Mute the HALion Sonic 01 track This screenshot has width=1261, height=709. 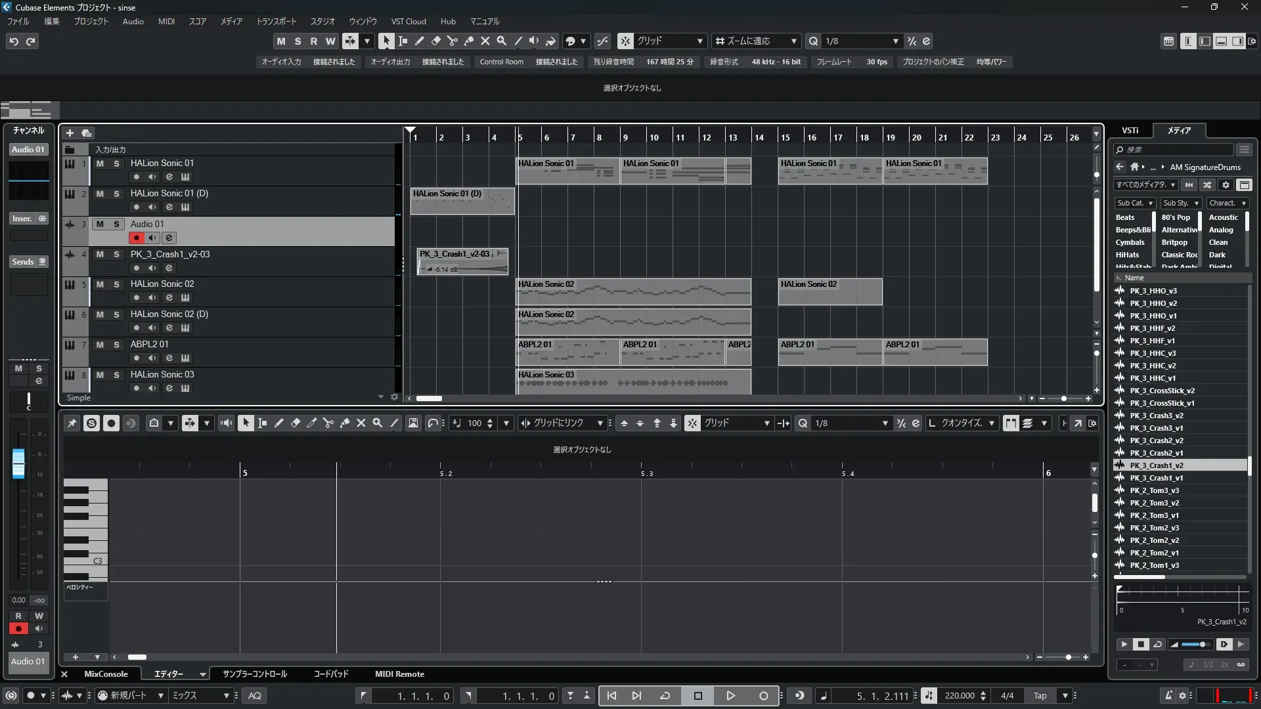click(x=100, y=163)
